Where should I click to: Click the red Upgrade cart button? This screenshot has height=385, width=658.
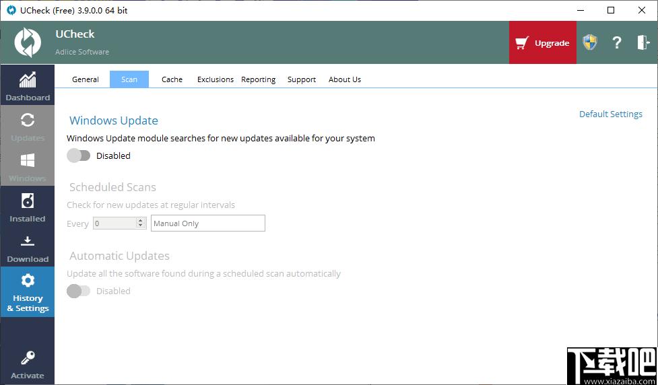coord(543,43)
